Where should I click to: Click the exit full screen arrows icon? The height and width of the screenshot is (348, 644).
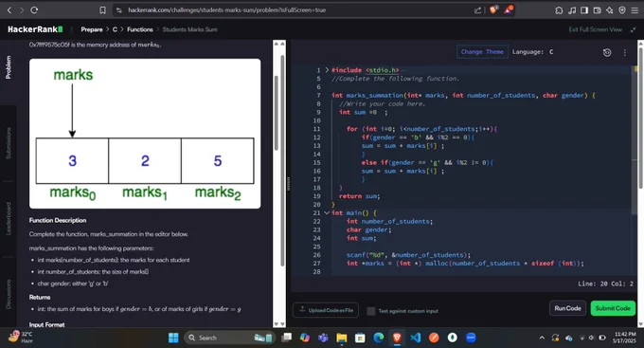pyautogui.click(x=633, y=29)
